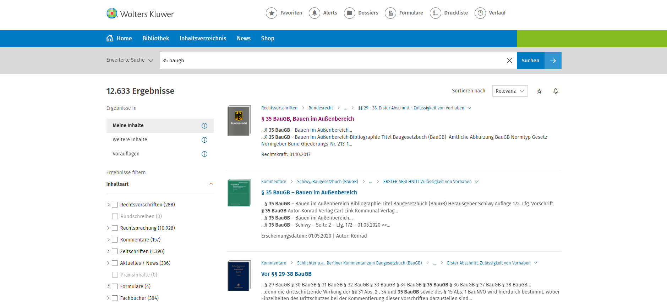Screen dimensions: 667x302
Task: Enable the Kommentare (157) filter checkbox
Action: (x=115, y=240)
